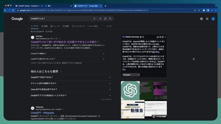Expand チャットGPTは無料ですか？ question
Image resolution: width=221 pixels, height=124 pixels.
pyautogui.click(x=71, y=83)
